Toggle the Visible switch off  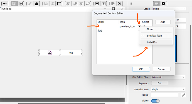tap(155, 101)
